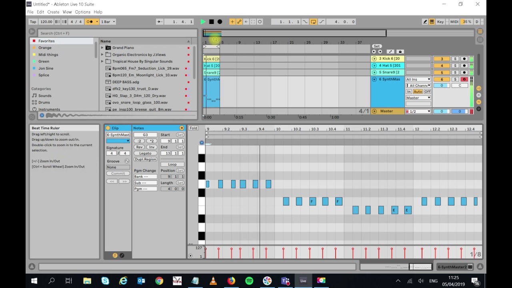512x288 pixels.
Task: Start playback with the green Play button
Action: click(203, 22)
